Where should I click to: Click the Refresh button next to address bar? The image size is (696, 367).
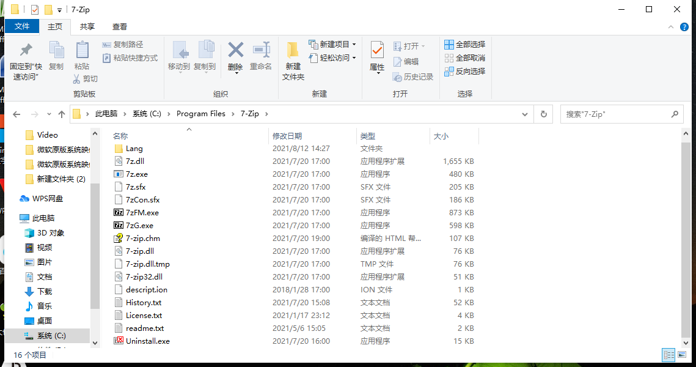tap(543, 114)
